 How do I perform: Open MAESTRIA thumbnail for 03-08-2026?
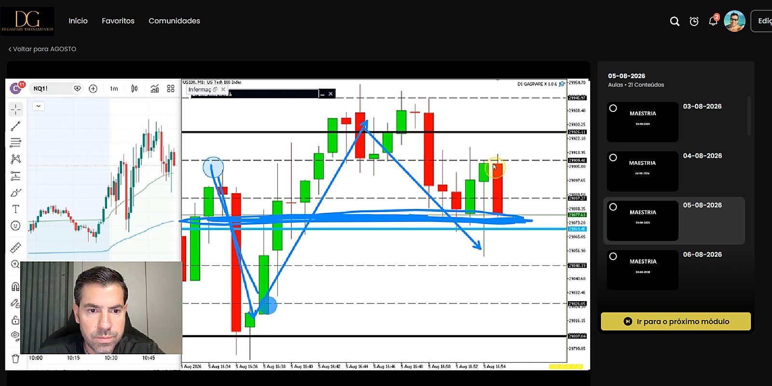click(643, 122)
